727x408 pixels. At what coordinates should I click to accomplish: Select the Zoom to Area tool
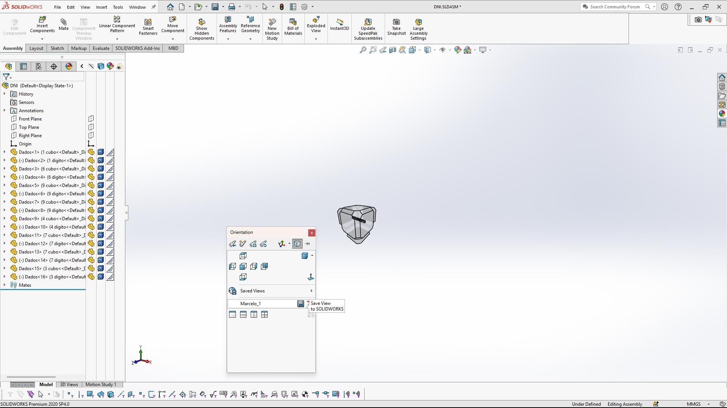373,50
